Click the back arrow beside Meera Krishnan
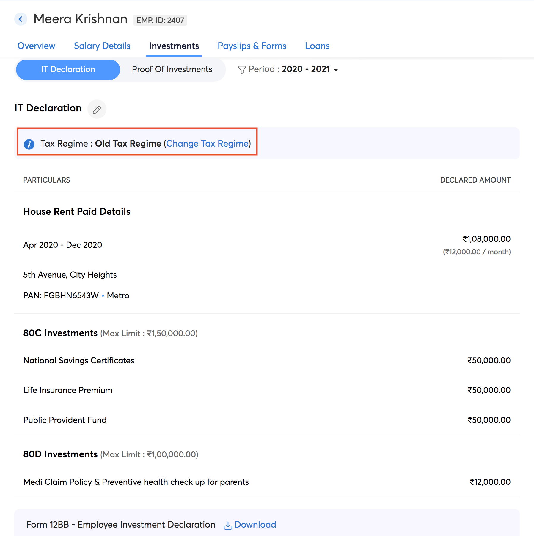Image resolution: width=534 pixels, height=536 pixels. click(x=21, y=19)
